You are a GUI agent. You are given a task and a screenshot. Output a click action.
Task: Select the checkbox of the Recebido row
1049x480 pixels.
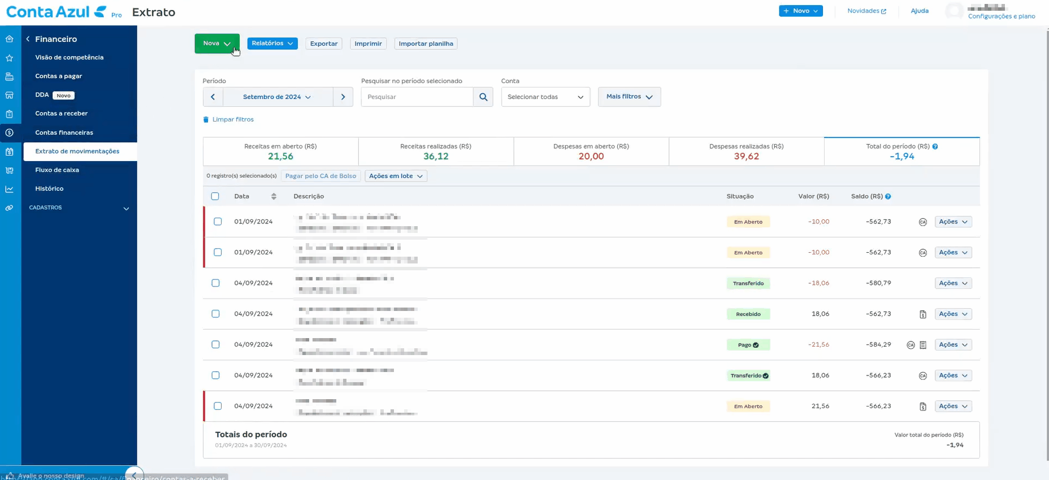[x=215, y=314]
